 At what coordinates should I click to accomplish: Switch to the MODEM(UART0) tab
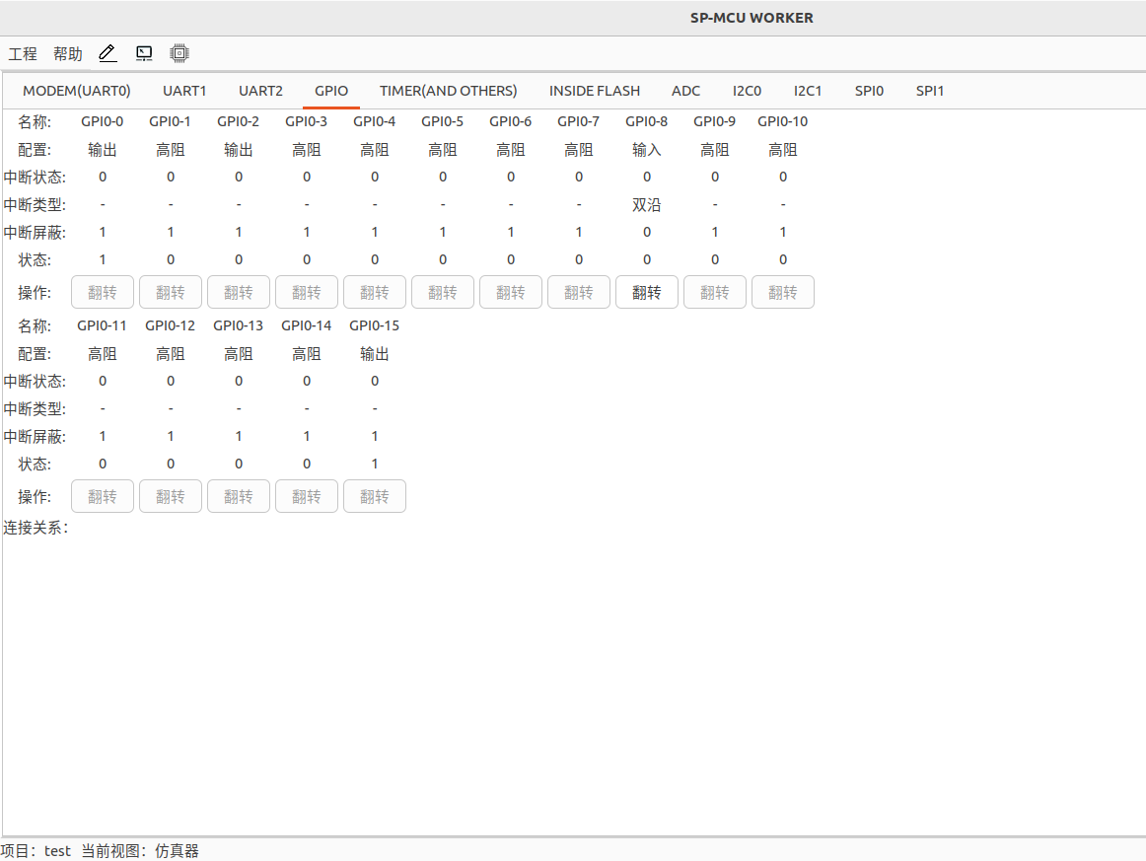tap(77, 91)
